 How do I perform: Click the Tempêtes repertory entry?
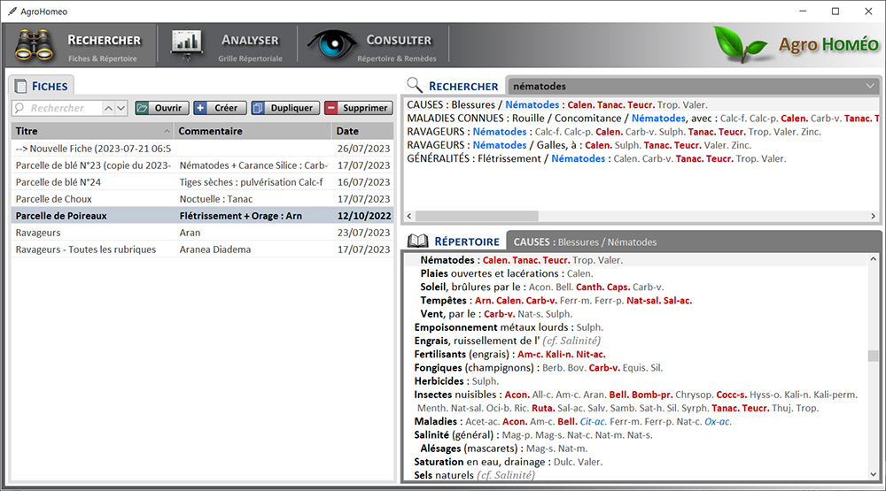coord(556,301)
